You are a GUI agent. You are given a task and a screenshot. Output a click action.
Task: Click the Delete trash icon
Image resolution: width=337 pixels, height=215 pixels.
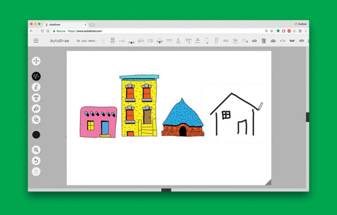point(36,172)
